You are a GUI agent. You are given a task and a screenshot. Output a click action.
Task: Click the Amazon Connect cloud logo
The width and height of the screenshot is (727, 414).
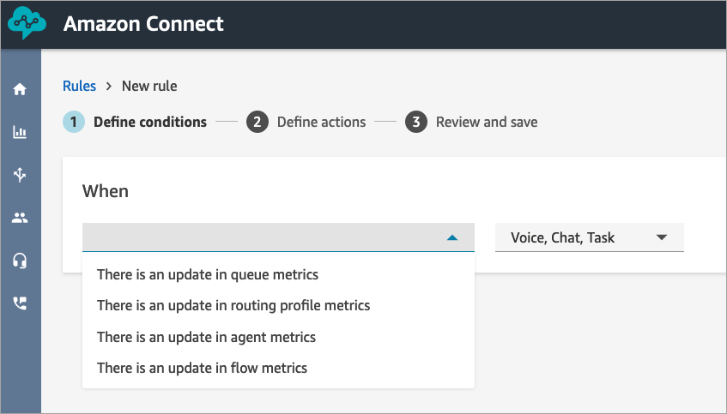(27, 23)
